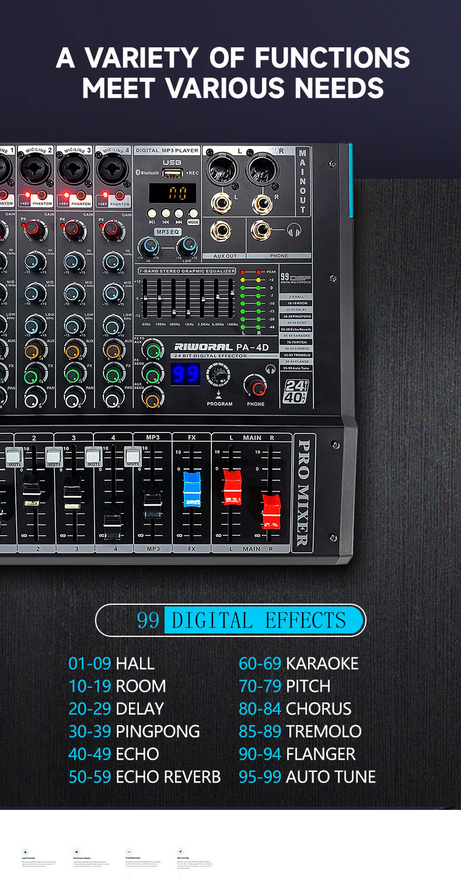461x880 pixels.
Task: Click the 99 DIGITAL EFFECTS badge
Action: coord(230,620)
